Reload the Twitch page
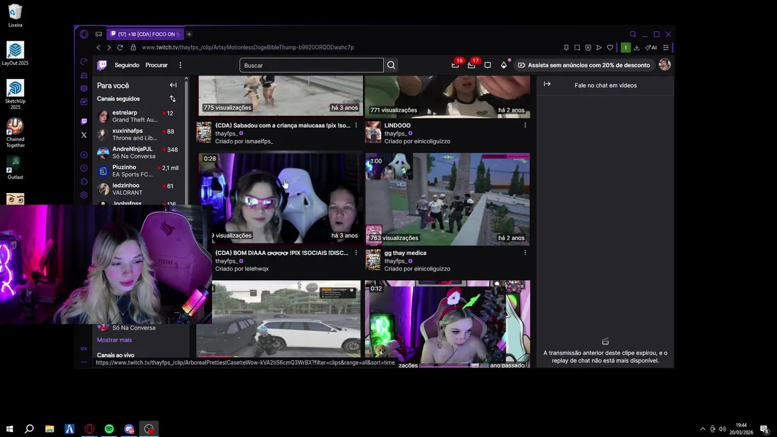The image size is (777, 437). pyautogui.click(x=120, y=47)
